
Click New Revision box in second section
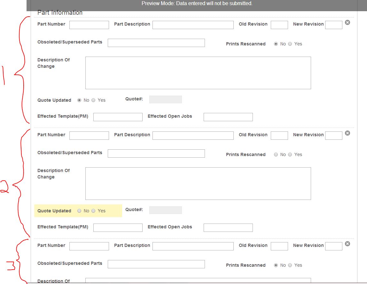click(x=333, y=136)
